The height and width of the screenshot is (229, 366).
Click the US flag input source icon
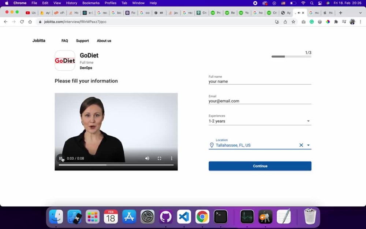(x=283, y=3)
